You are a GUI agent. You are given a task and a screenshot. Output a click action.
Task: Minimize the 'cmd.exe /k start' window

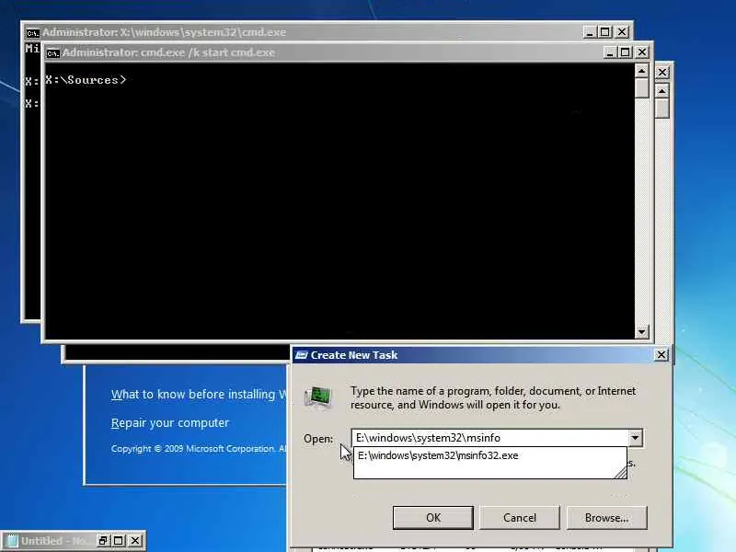point(609,52)
